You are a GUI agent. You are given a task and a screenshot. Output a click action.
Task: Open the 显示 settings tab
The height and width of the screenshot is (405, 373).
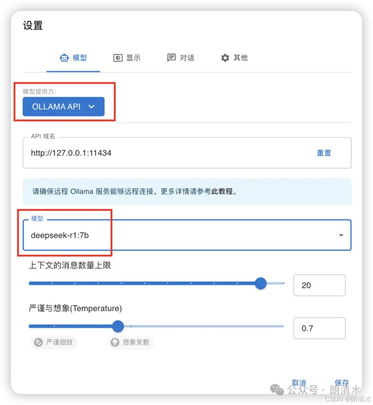coord(127,58)
